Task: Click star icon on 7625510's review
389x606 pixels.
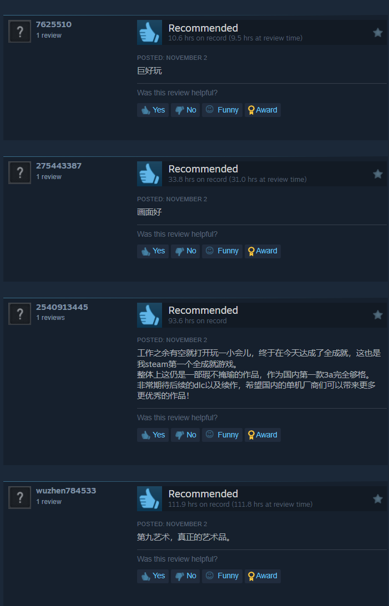Action: click(378, 33)
